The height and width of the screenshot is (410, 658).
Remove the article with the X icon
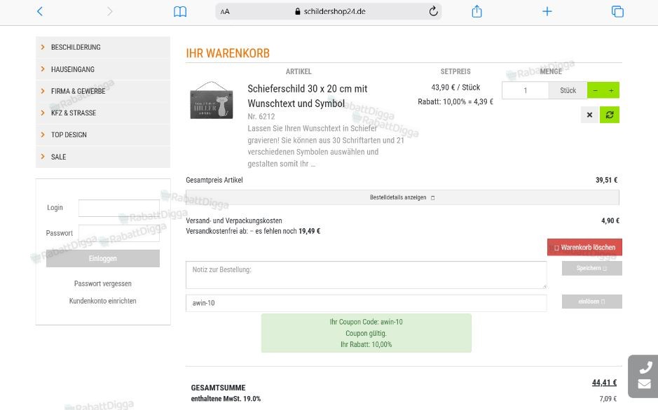[x=589, y=115]
